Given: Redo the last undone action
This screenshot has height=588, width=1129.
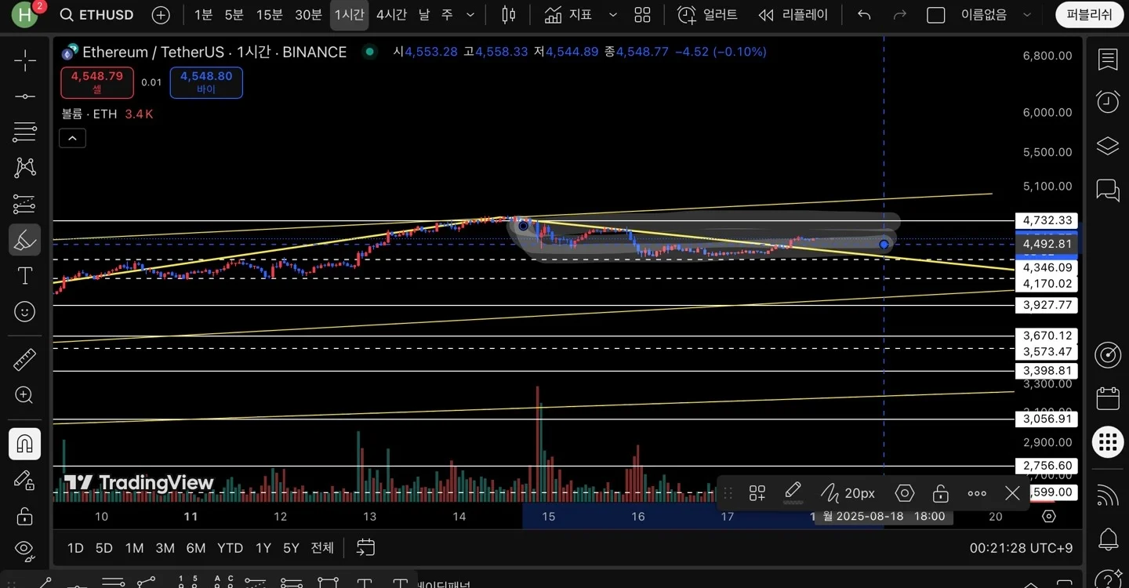Looking at the screenshot, I should pyautogui.click(x=900, y=15).
